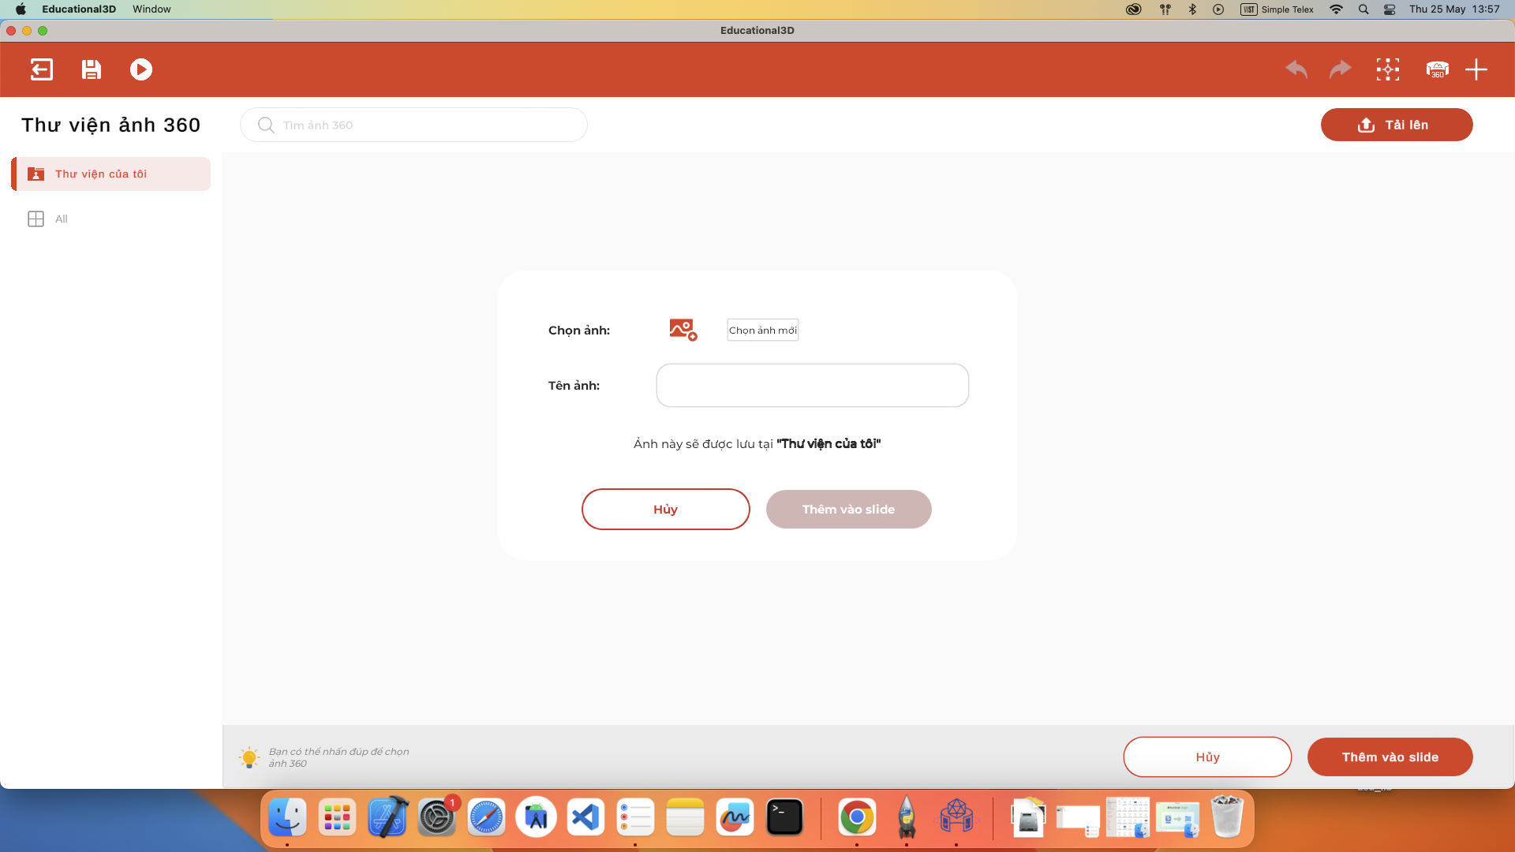This screenshot has height=852, width=1515.
Task: Click the redo arrow icon
Action: [1341, 69]
